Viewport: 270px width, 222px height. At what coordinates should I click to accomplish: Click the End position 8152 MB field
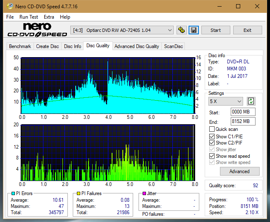(x=243, y=121)
